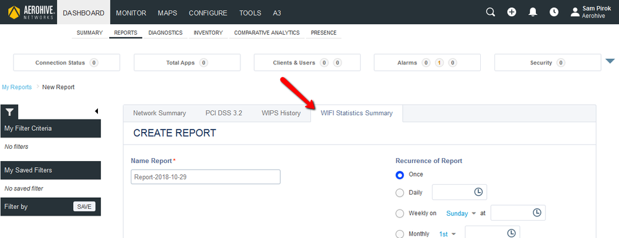Open the Alarms card

(427, 63)
